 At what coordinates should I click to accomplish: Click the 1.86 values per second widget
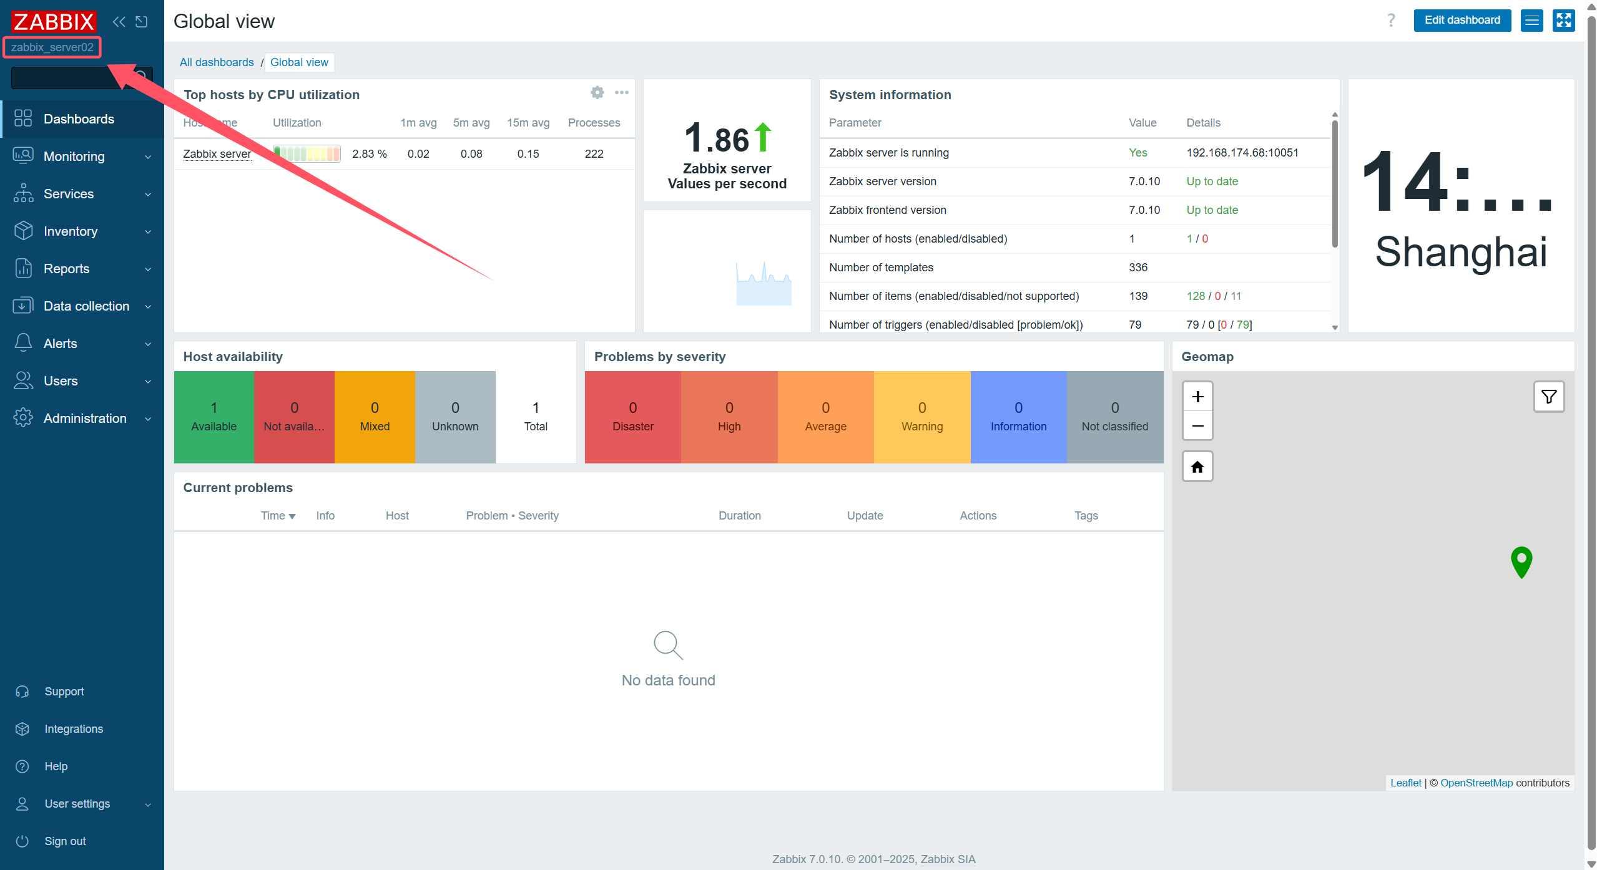[x=727, y=140]
